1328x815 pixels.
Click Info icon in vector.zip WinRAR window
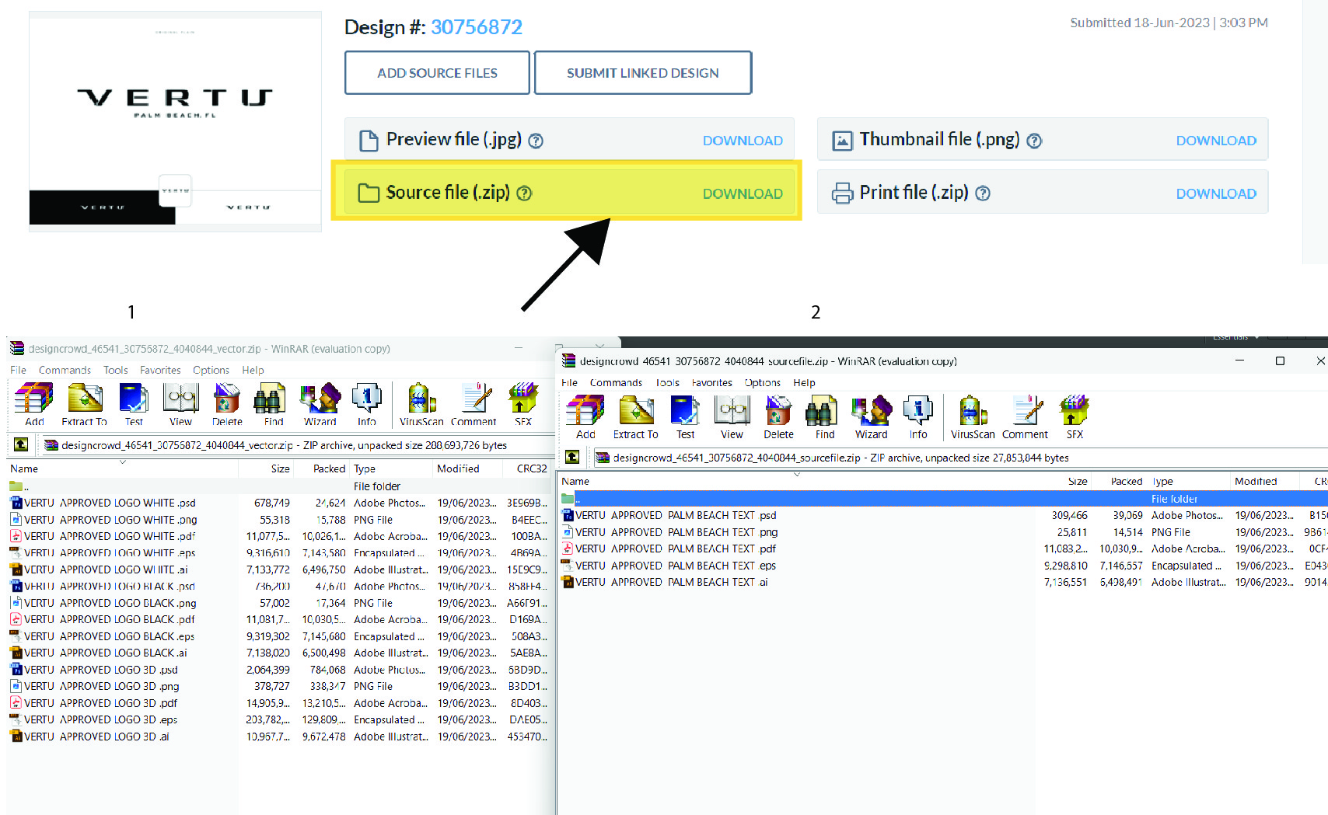[366, 404]
